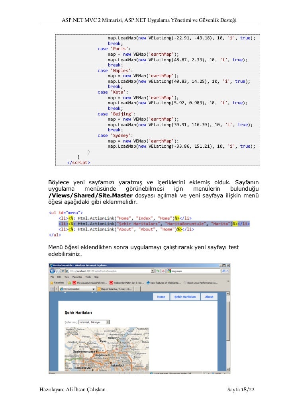Close the HaritaGoruntule tab with X
This screenshot has width=290, height=410.
tap(94, 289)
